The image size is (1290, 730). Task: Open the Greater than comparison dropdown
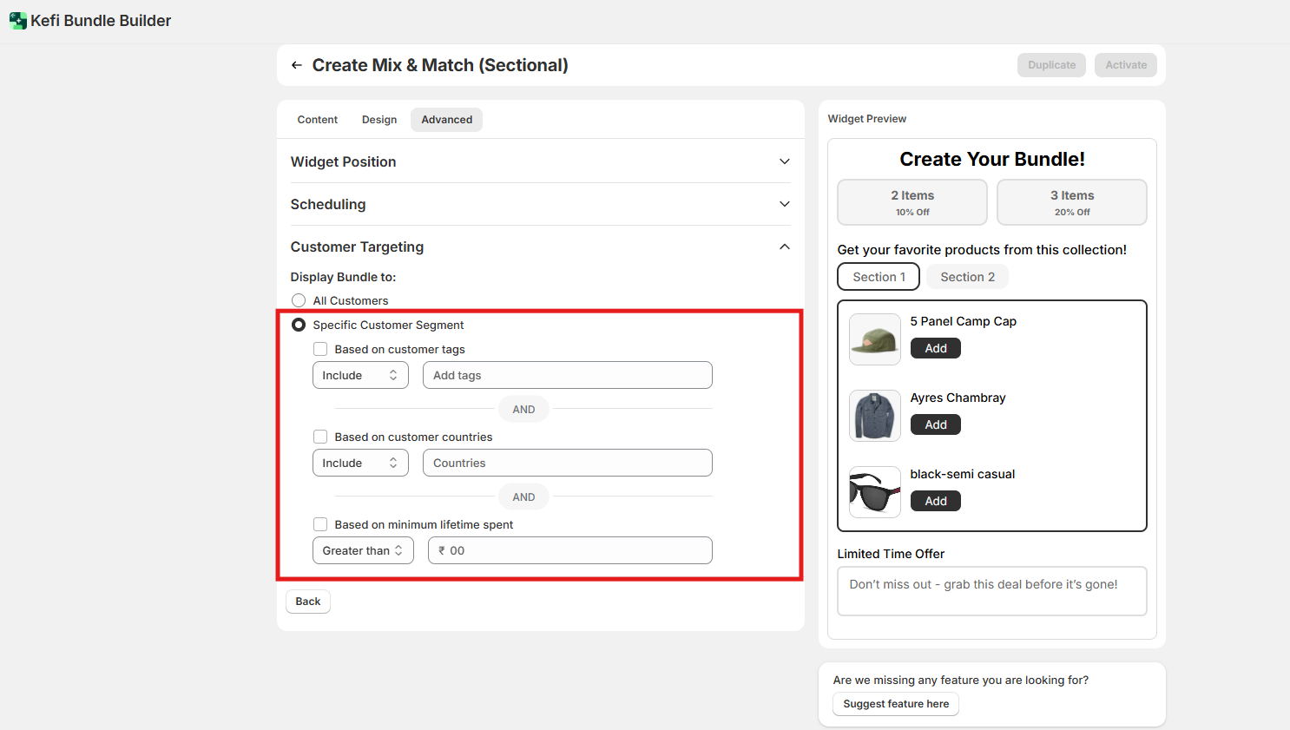click(x=363, y=550)
